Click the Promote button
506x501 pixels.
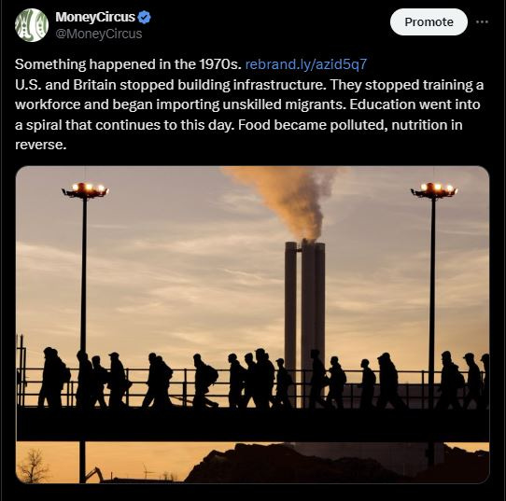[429, 21]
